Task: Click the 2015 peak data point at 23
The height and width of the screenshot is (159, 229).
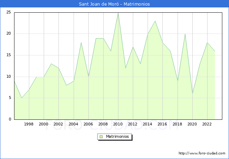Action: click(x=155, y=21)
